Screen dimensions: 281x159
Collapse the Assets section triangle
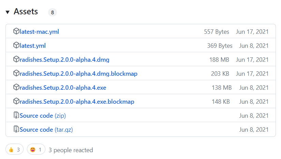tap(8, 12)
